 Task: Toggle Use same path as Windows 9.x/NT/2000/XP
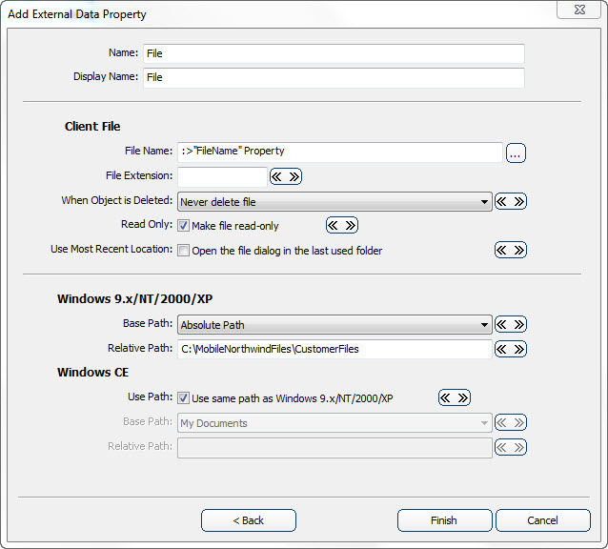point(184,397)
